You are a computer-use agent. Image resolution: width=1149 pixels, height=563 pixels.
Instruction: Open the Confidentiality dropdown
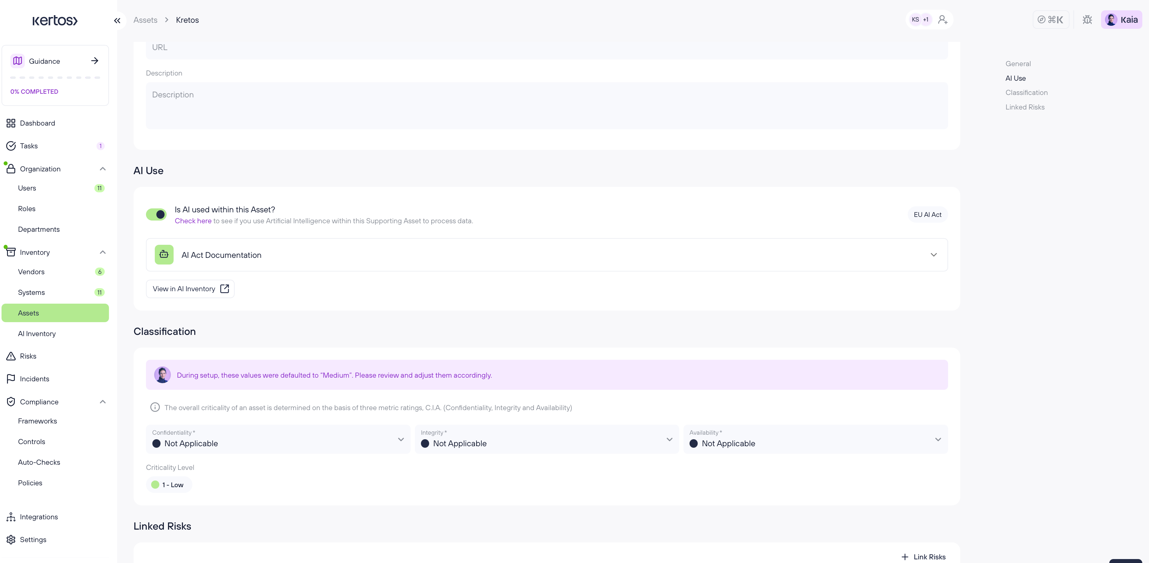tap(278, 439)
